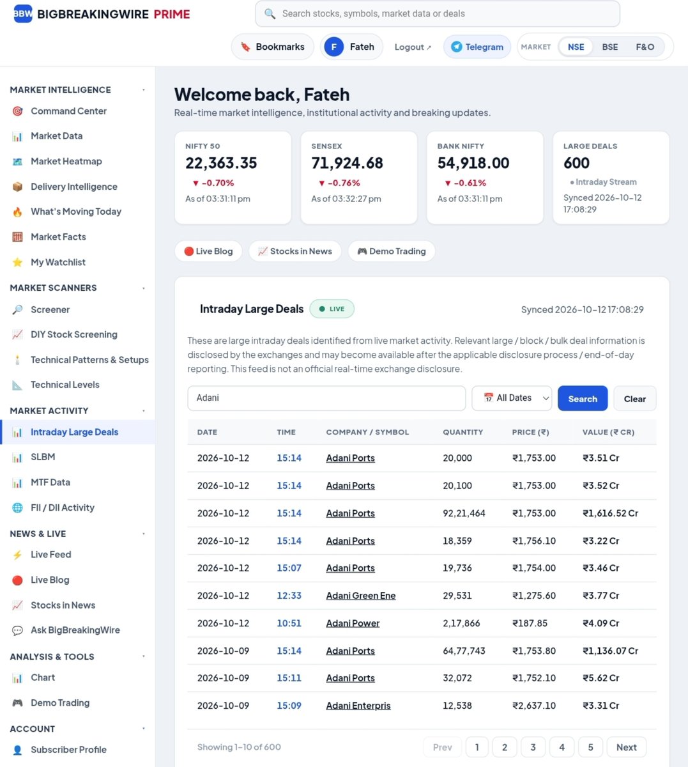Screen dimensions: 688x767
Task: Click the DIY Stock Screening icon
Action: (18, 335)
